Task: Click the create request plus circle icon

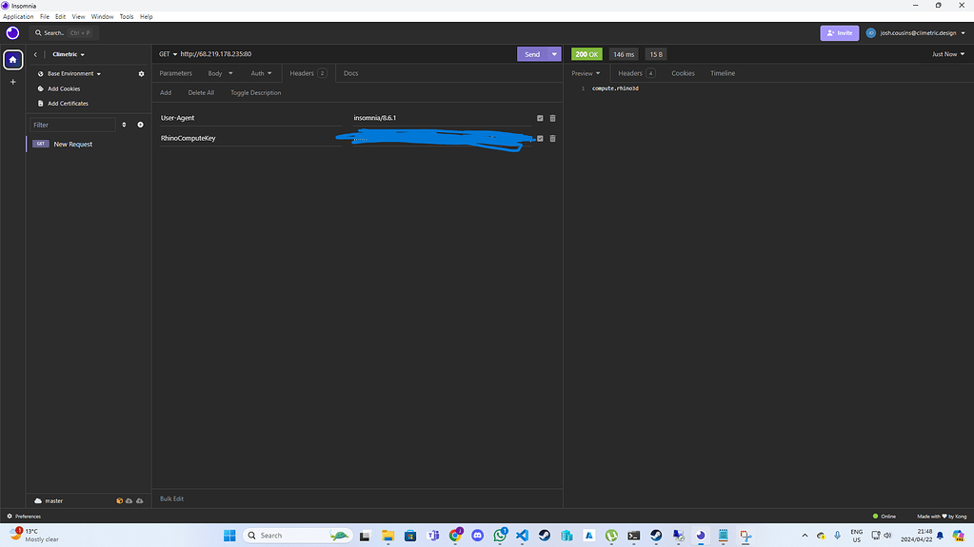Action: point(140,125)
